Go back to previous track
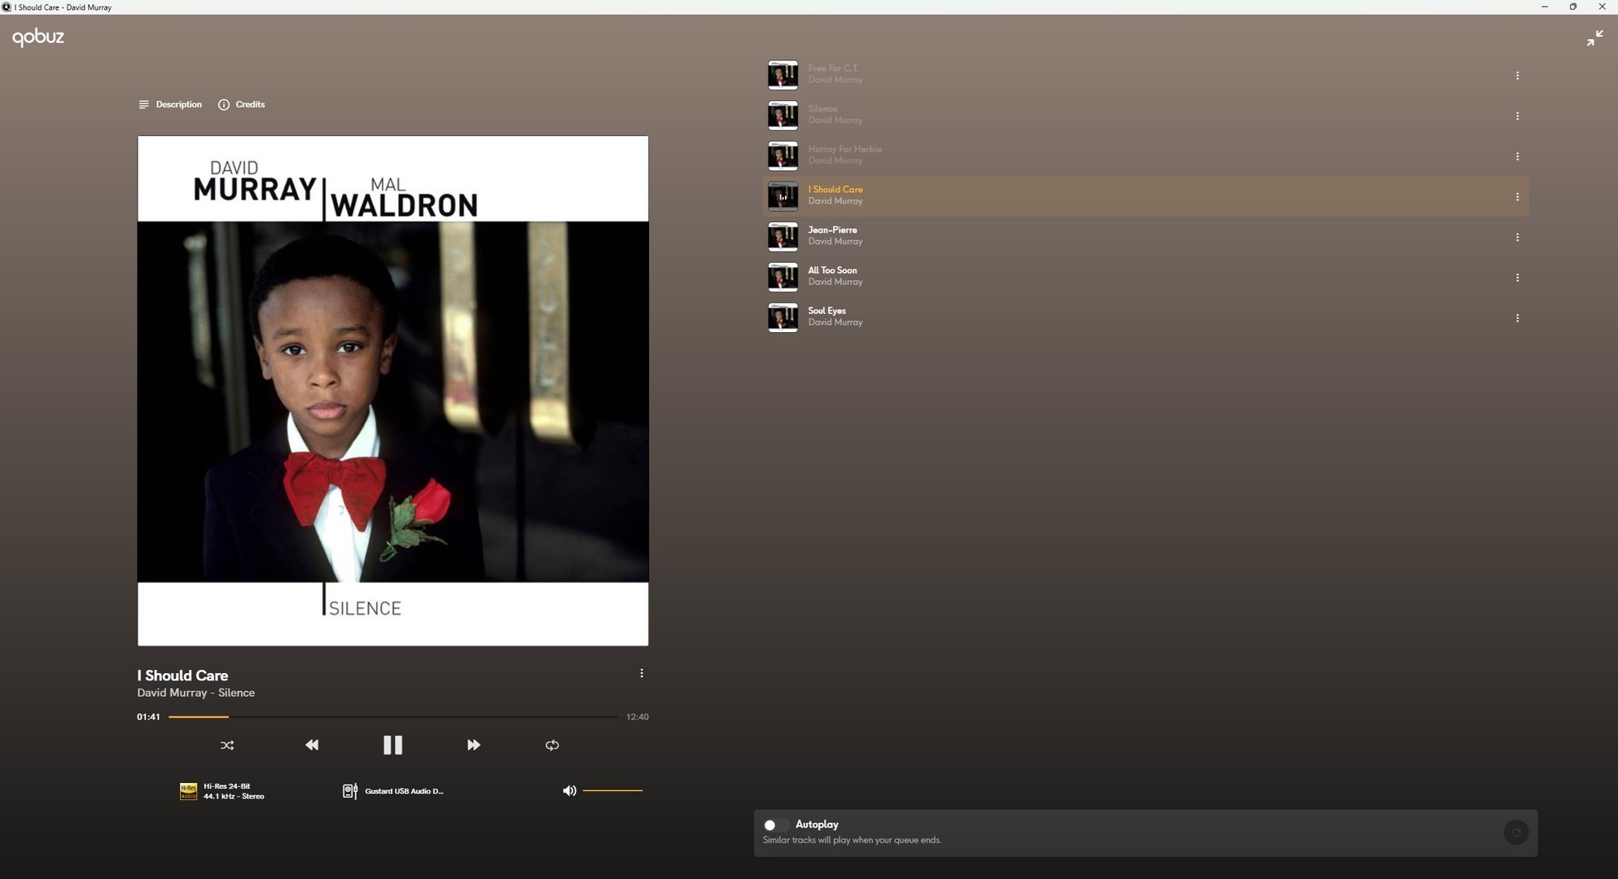This screenshot has height=879, width=1618. tap(312, 745)
